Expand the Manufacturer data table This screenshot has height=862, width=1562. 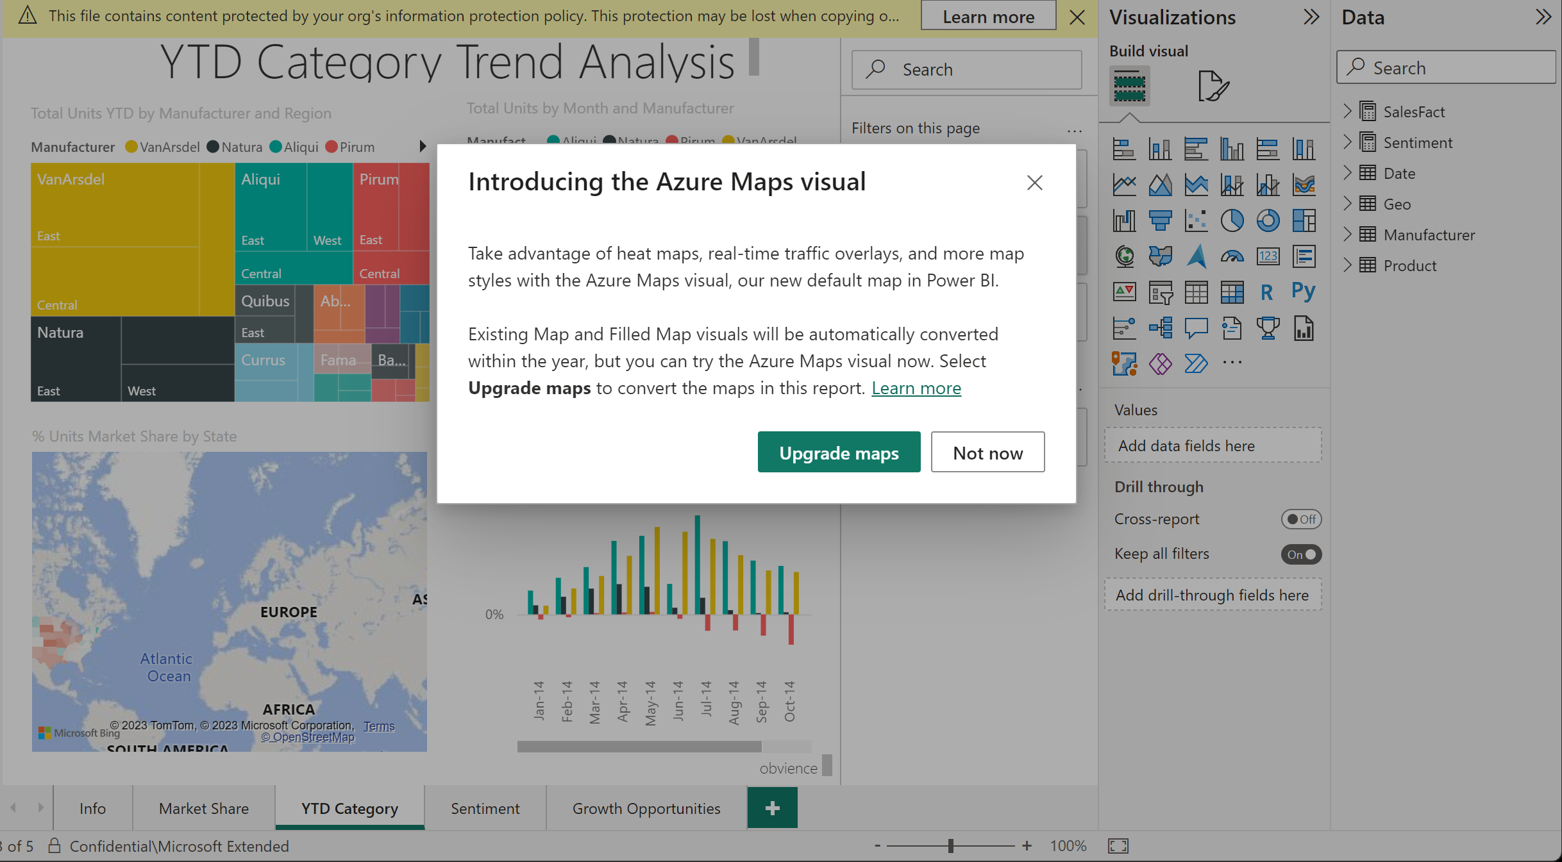tap(1350, 235)
